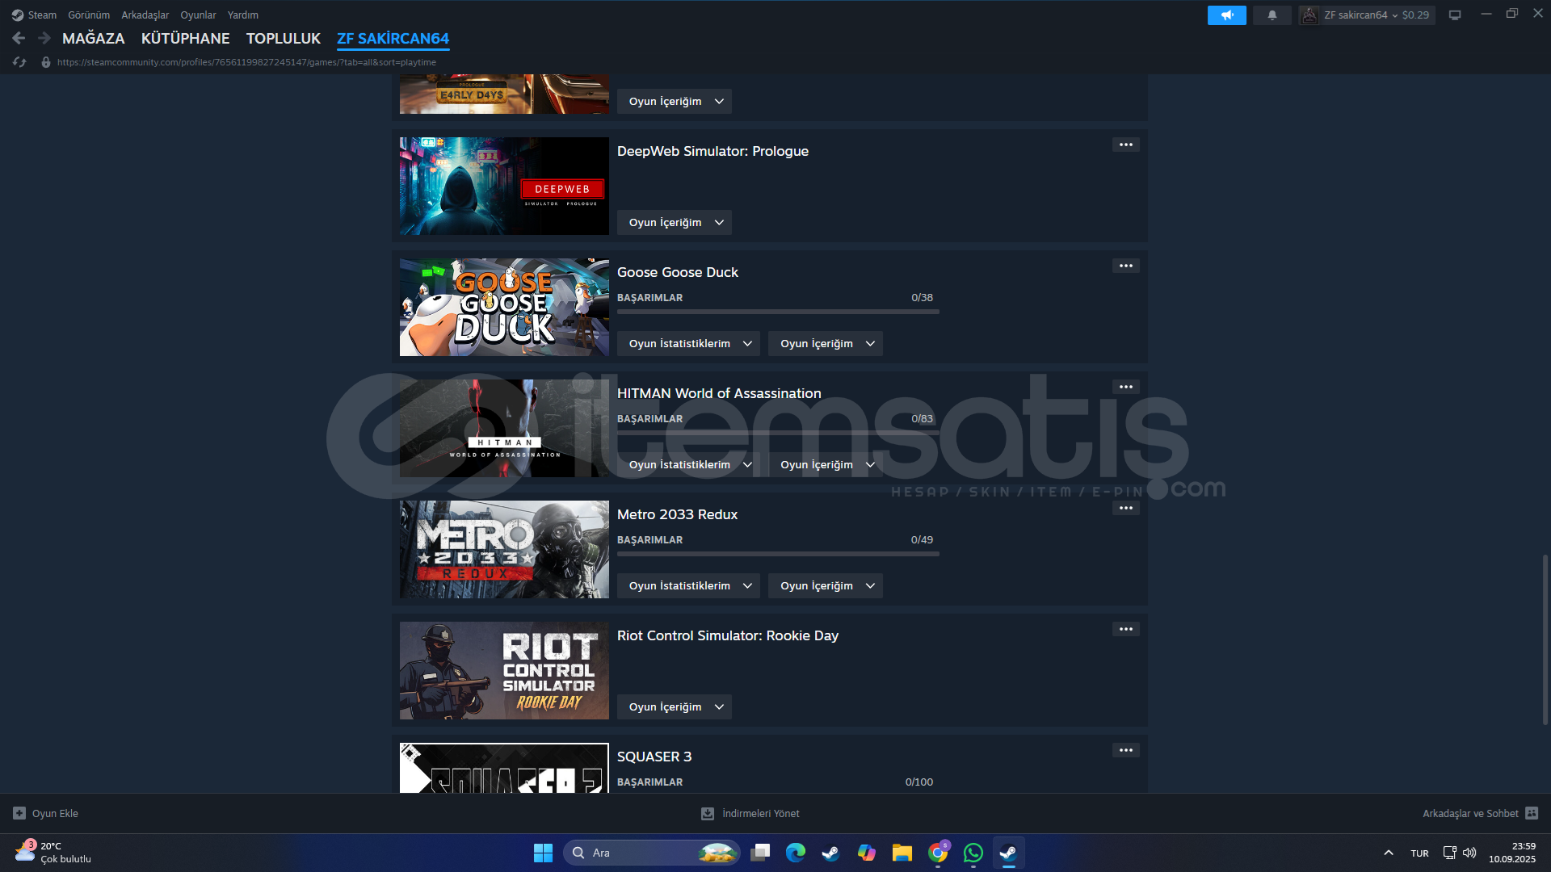Open the Yardım menu
The image size is (1551, 872).
tap(243, 15)
